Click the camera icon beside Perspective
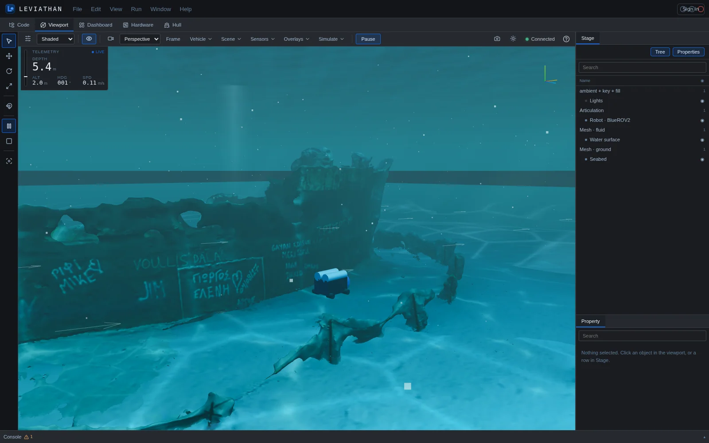Screen dimensions: 709x443 (111, 39)
